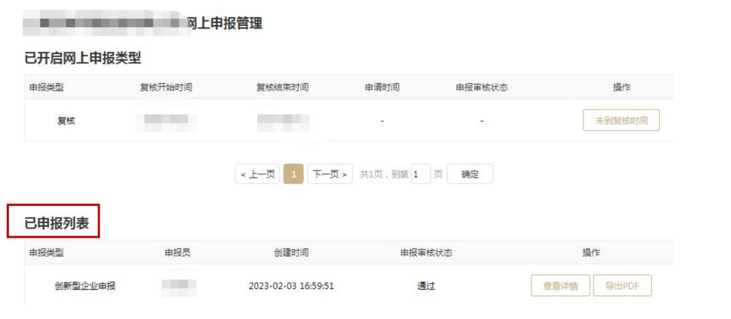Select the 复核 row type cell
The image size is (731, 319).
click(x=66, y=121)
